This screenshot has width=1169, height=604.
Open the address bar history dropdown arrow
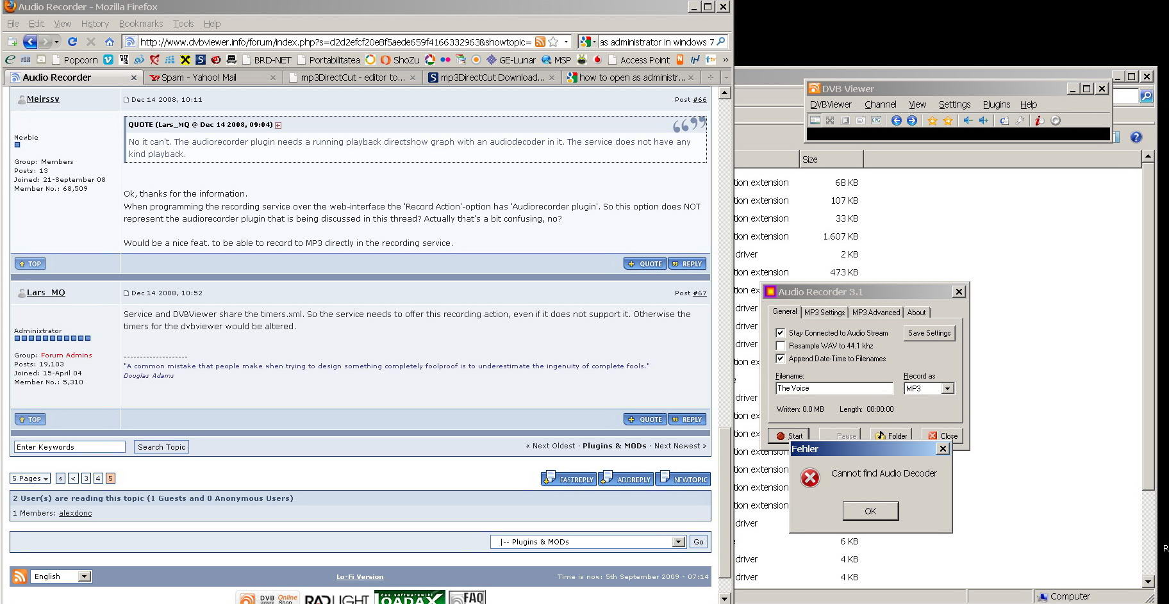click(x=566, y=42)
